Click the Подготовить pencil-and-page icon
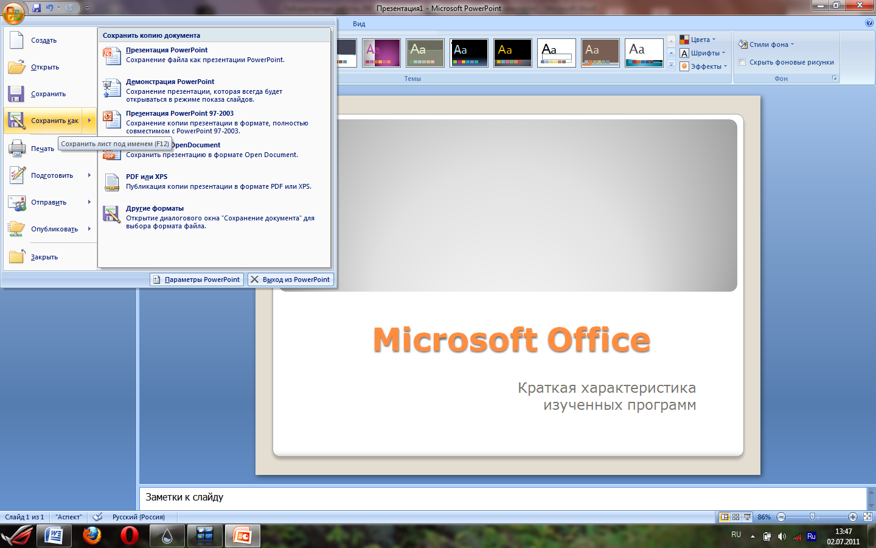 17,175
